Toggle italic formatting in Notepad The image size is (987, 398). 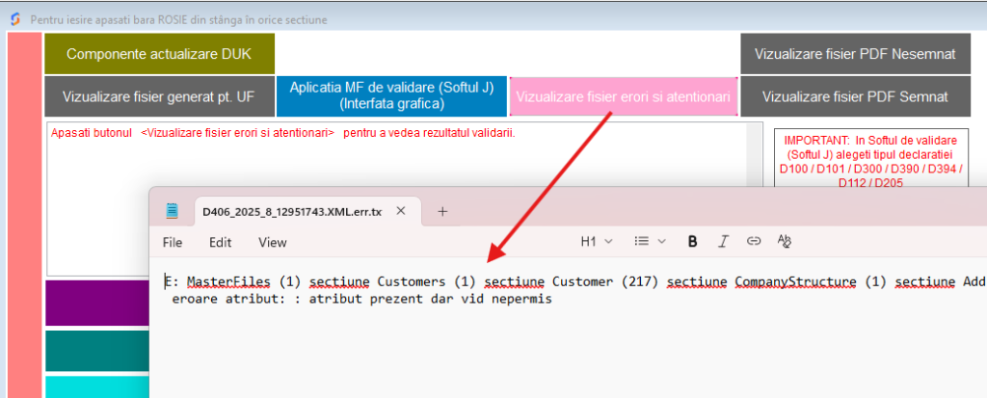click(x=723, y=242)
